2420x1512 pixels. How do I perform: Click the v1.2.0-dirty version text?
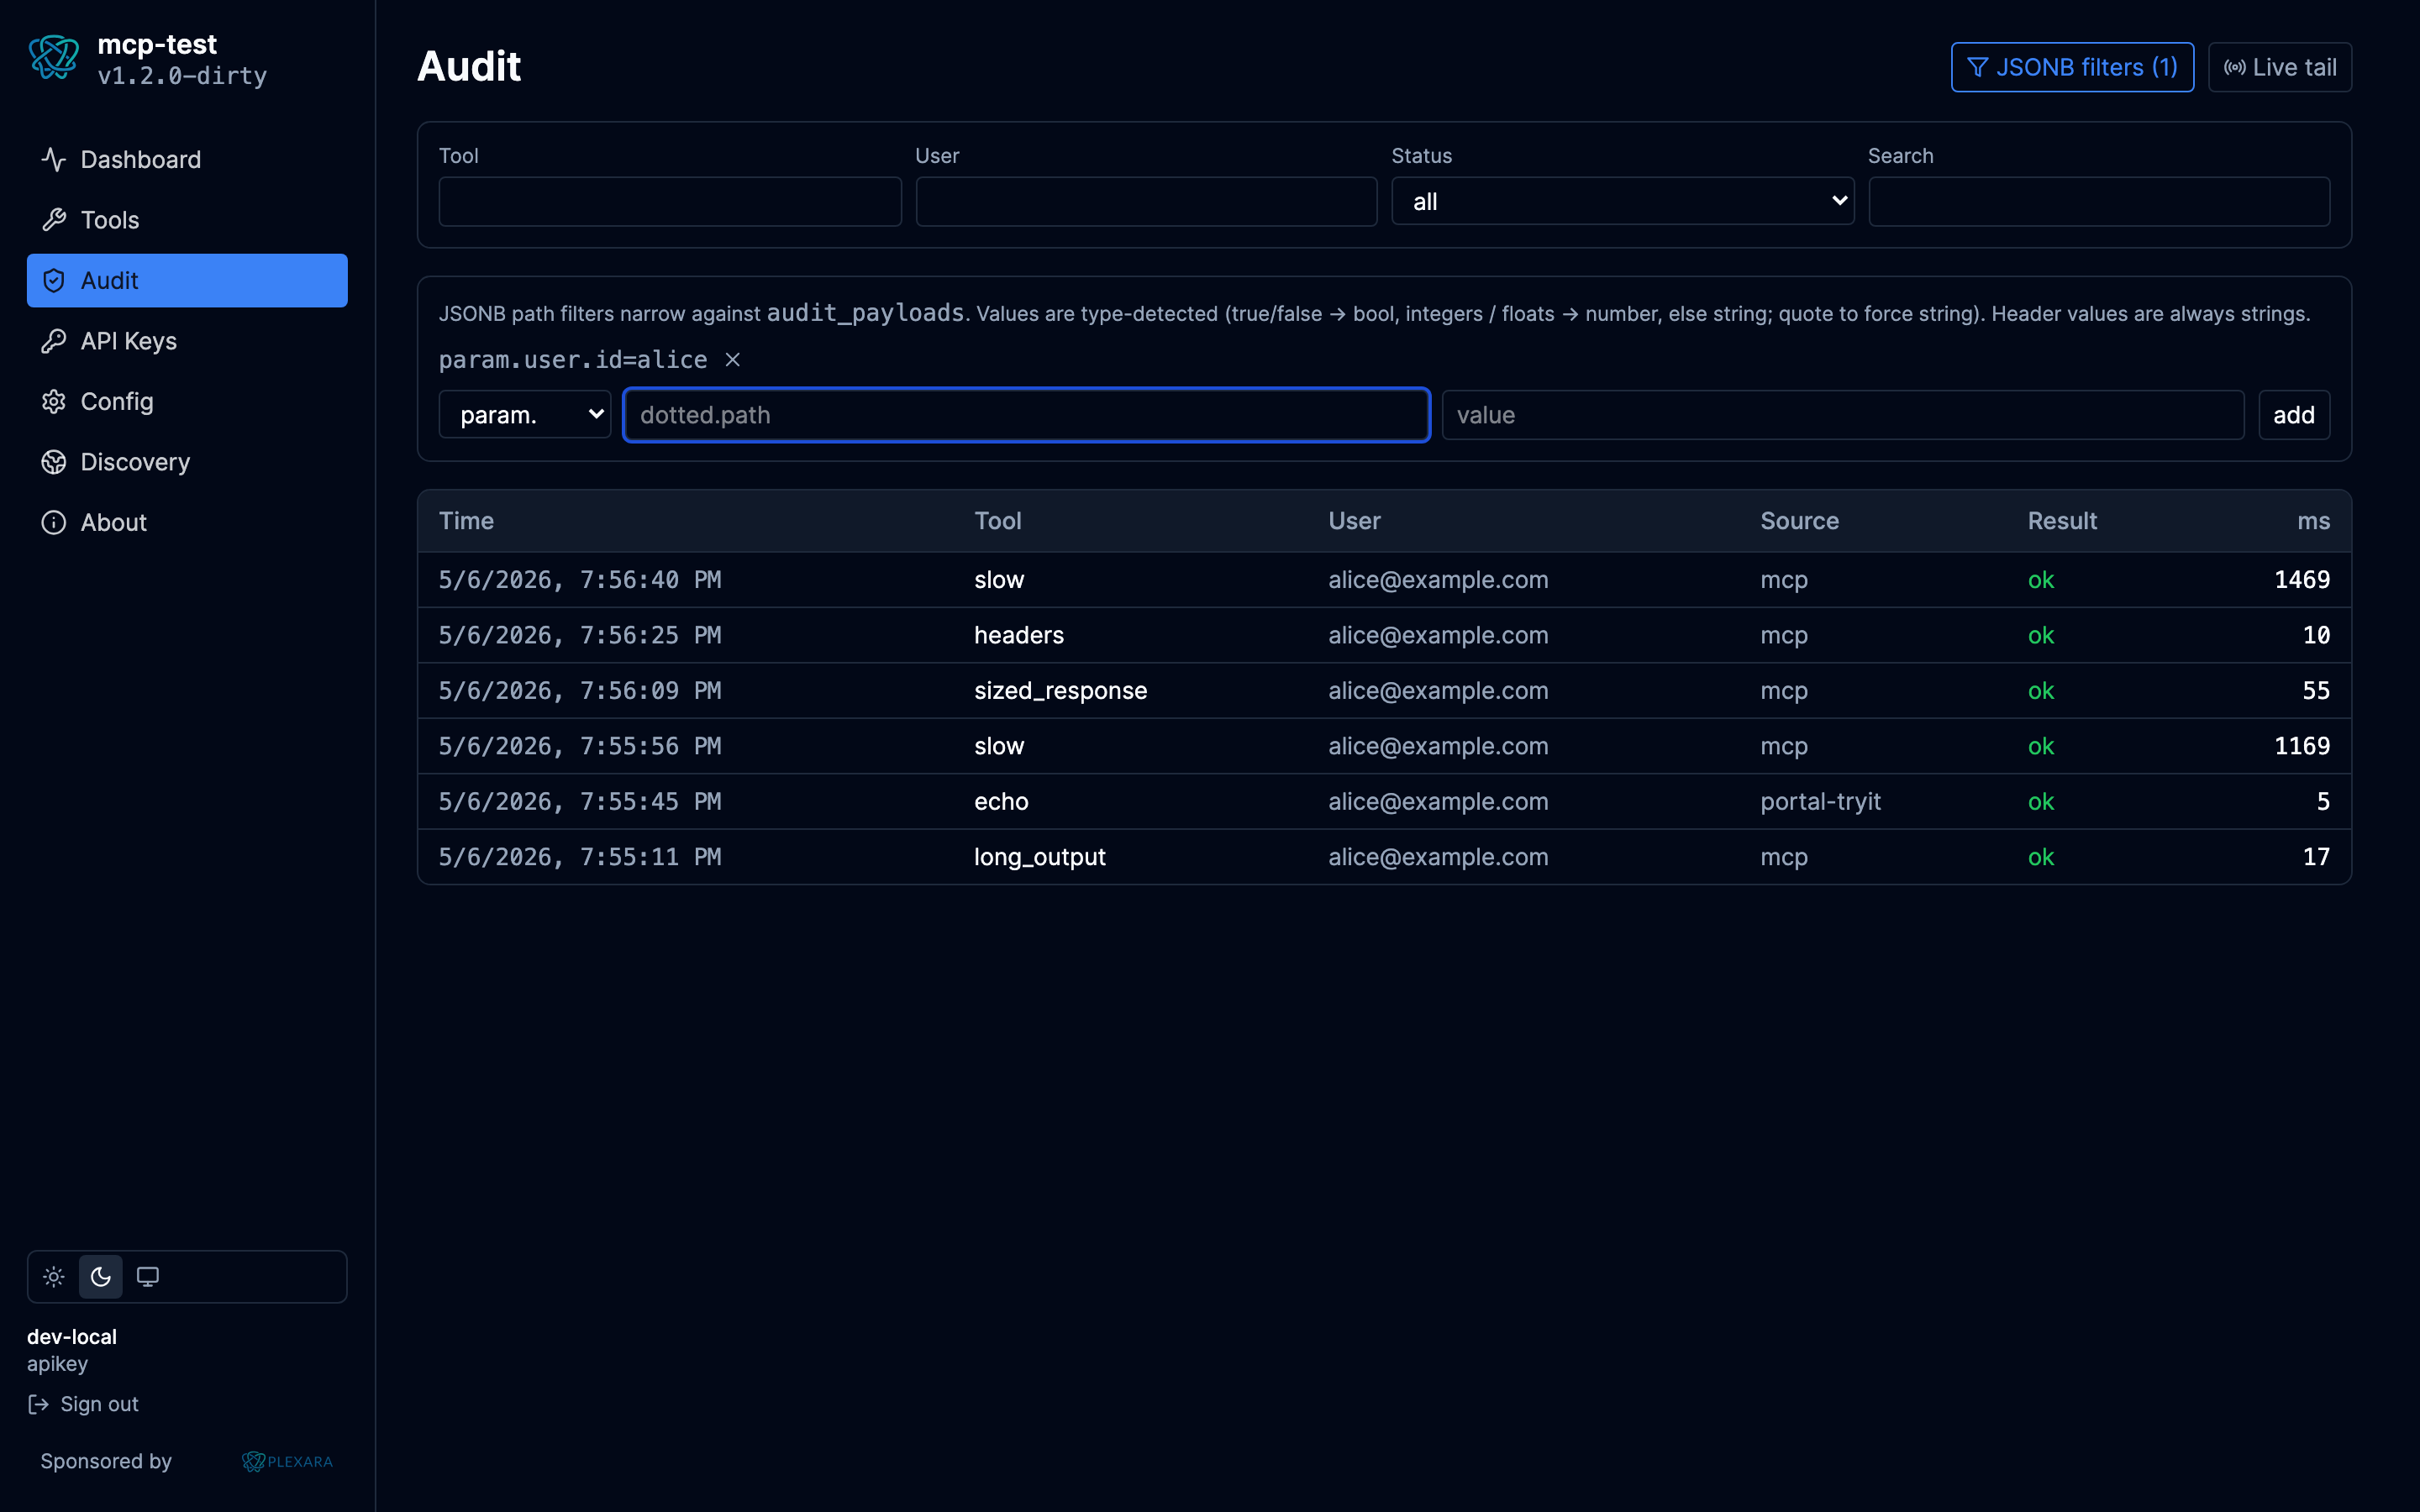[x=182, y=76]
